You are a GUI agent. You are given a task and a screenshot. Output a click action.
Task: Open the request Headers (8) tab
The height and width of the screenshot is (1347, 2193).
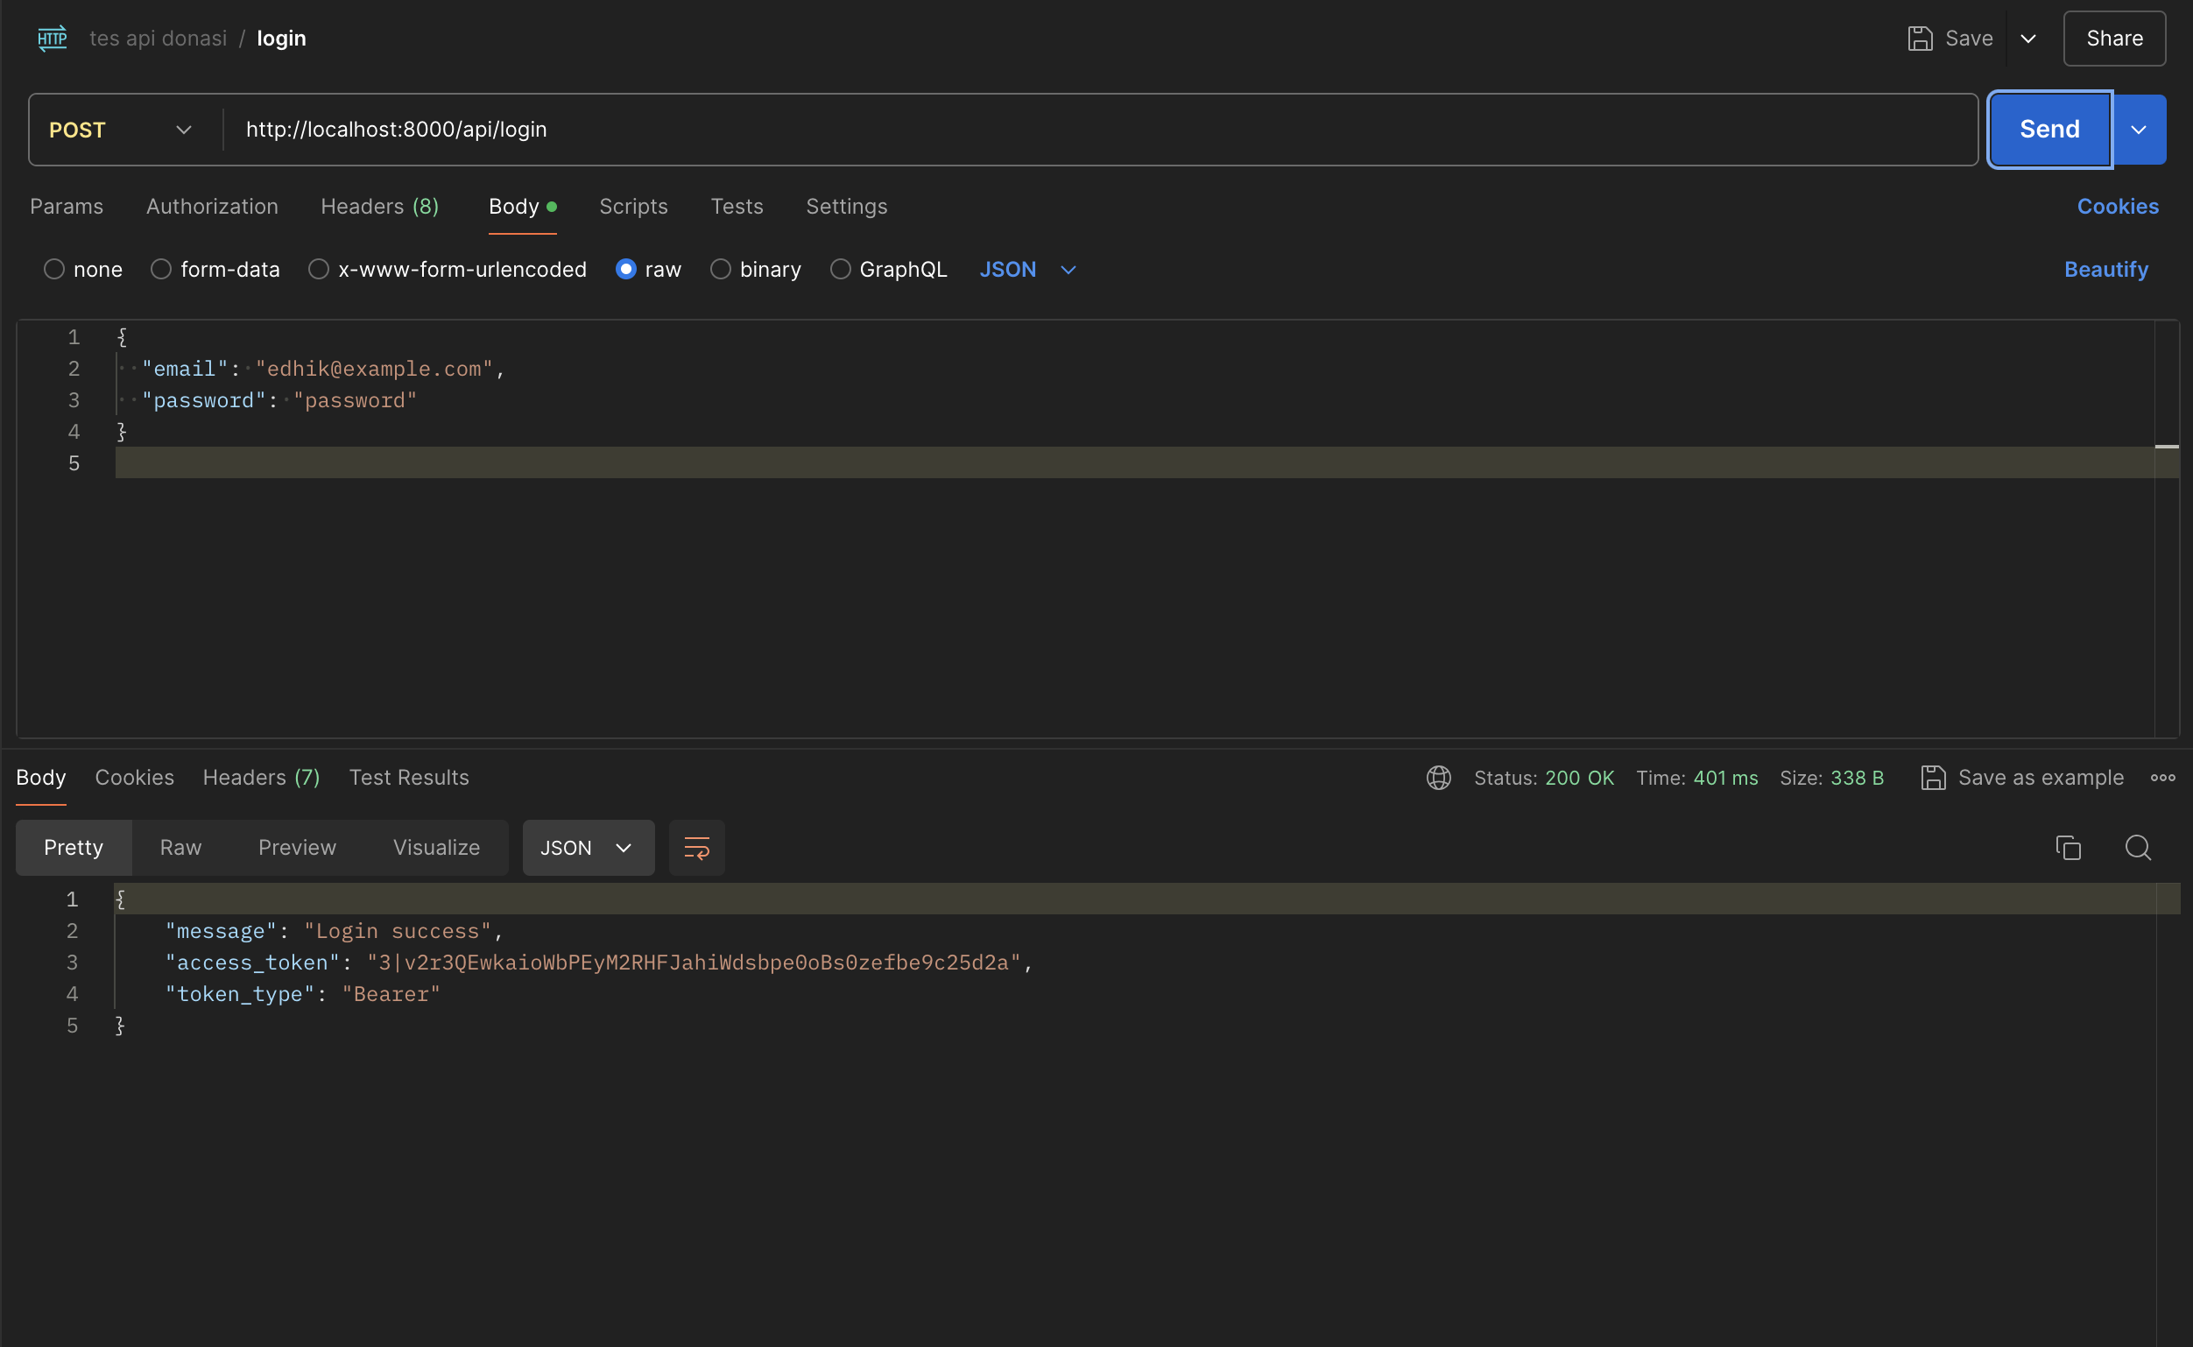point(379,207)
